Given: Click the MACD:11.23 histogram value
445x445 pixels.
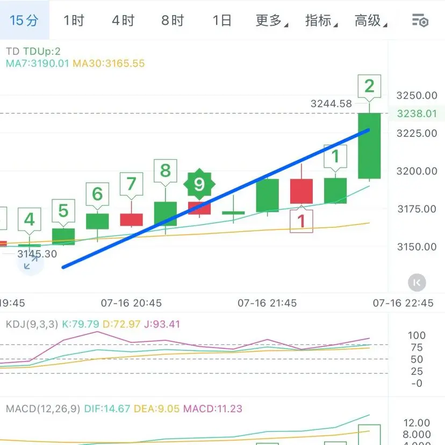Looking at the screenshot, I should point(213,408).
